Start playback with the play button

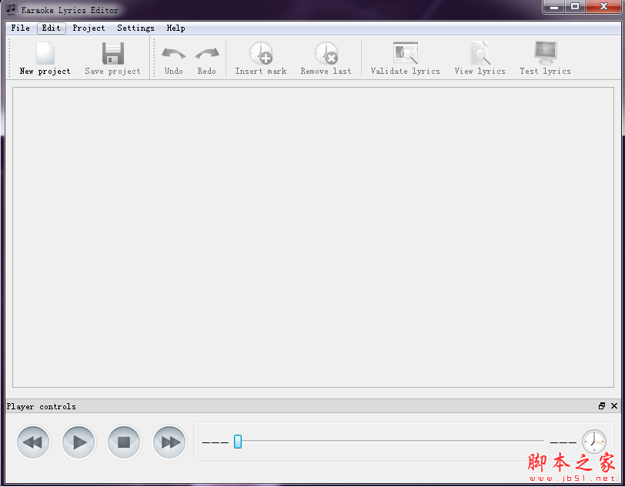pyautogui.click(x=79, y=442)
